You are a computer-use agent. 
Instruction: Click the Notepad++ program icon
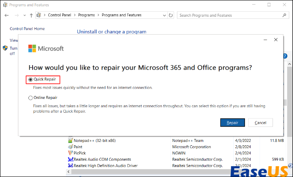[x=70, y=141]
